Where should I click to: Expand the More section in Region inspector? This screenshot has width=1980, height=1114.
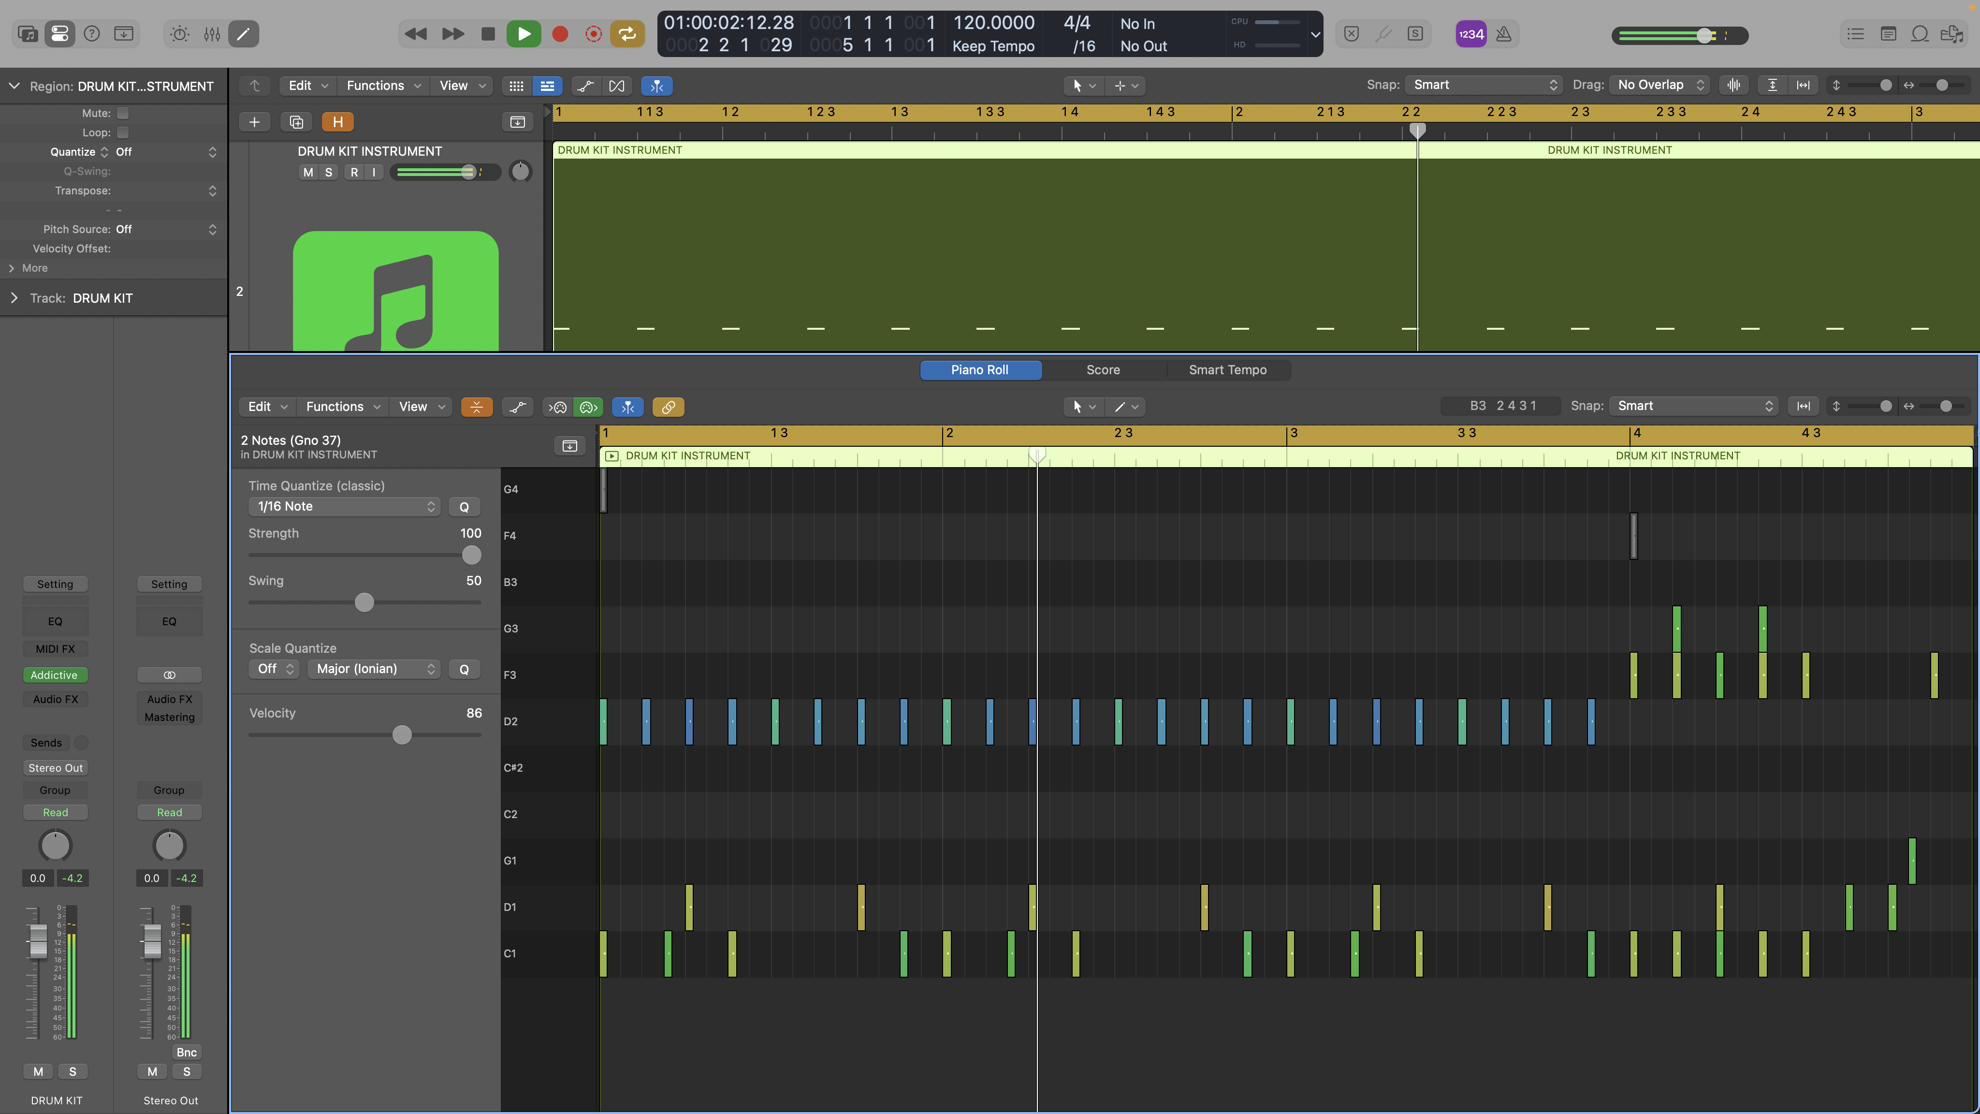point(12,267)
